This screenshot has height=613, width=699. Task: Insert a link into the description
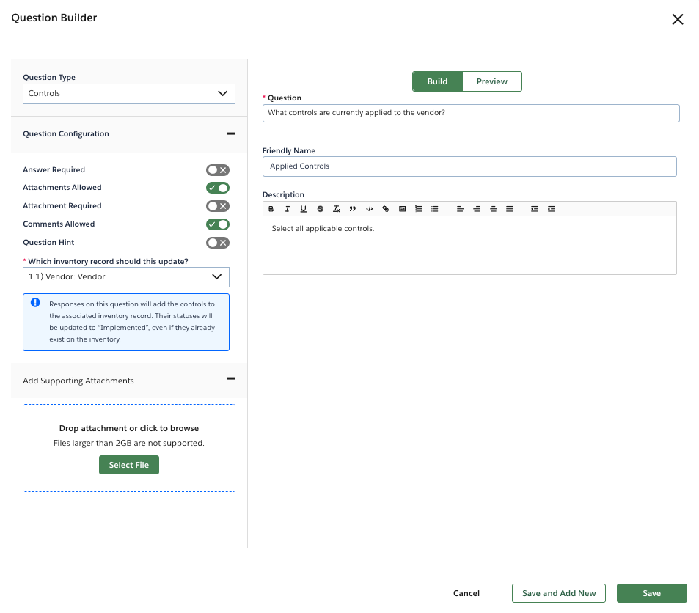tap(386, 209)
